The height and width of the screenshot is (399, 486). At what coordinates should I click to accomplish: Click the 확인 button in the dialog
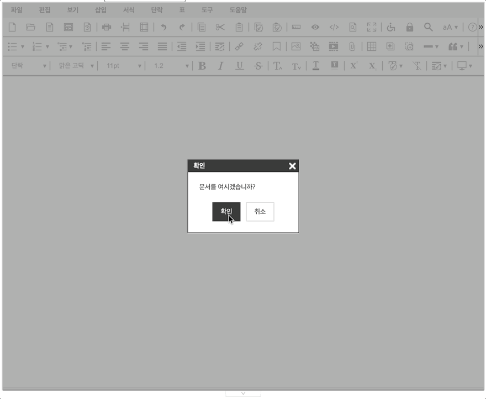226,212
